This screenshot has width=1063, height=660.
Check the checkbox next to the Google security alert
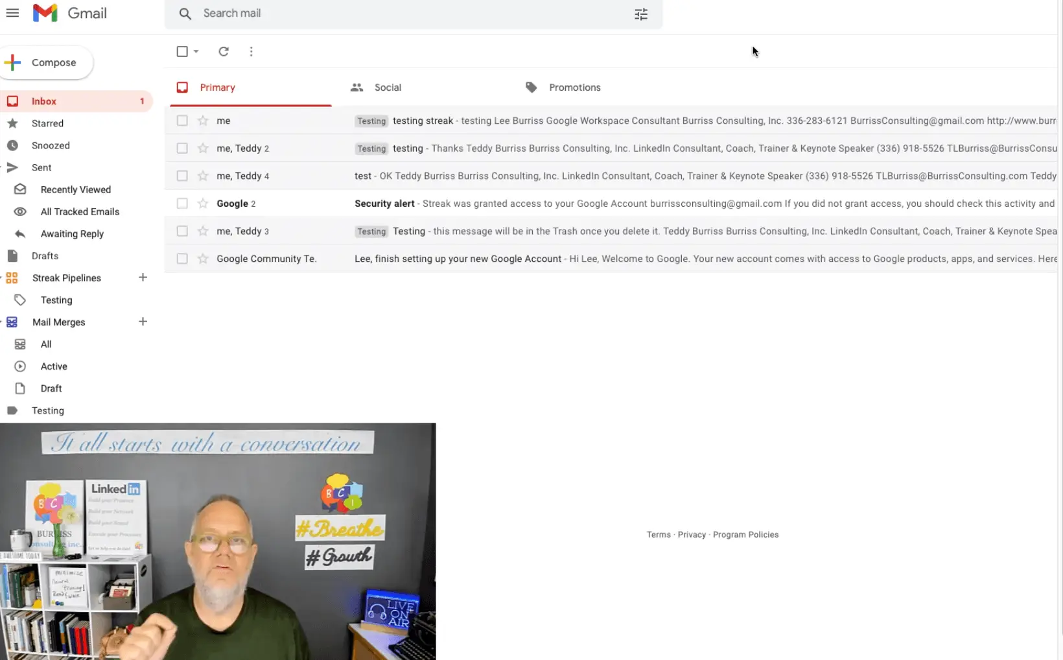tap(181, 203)
